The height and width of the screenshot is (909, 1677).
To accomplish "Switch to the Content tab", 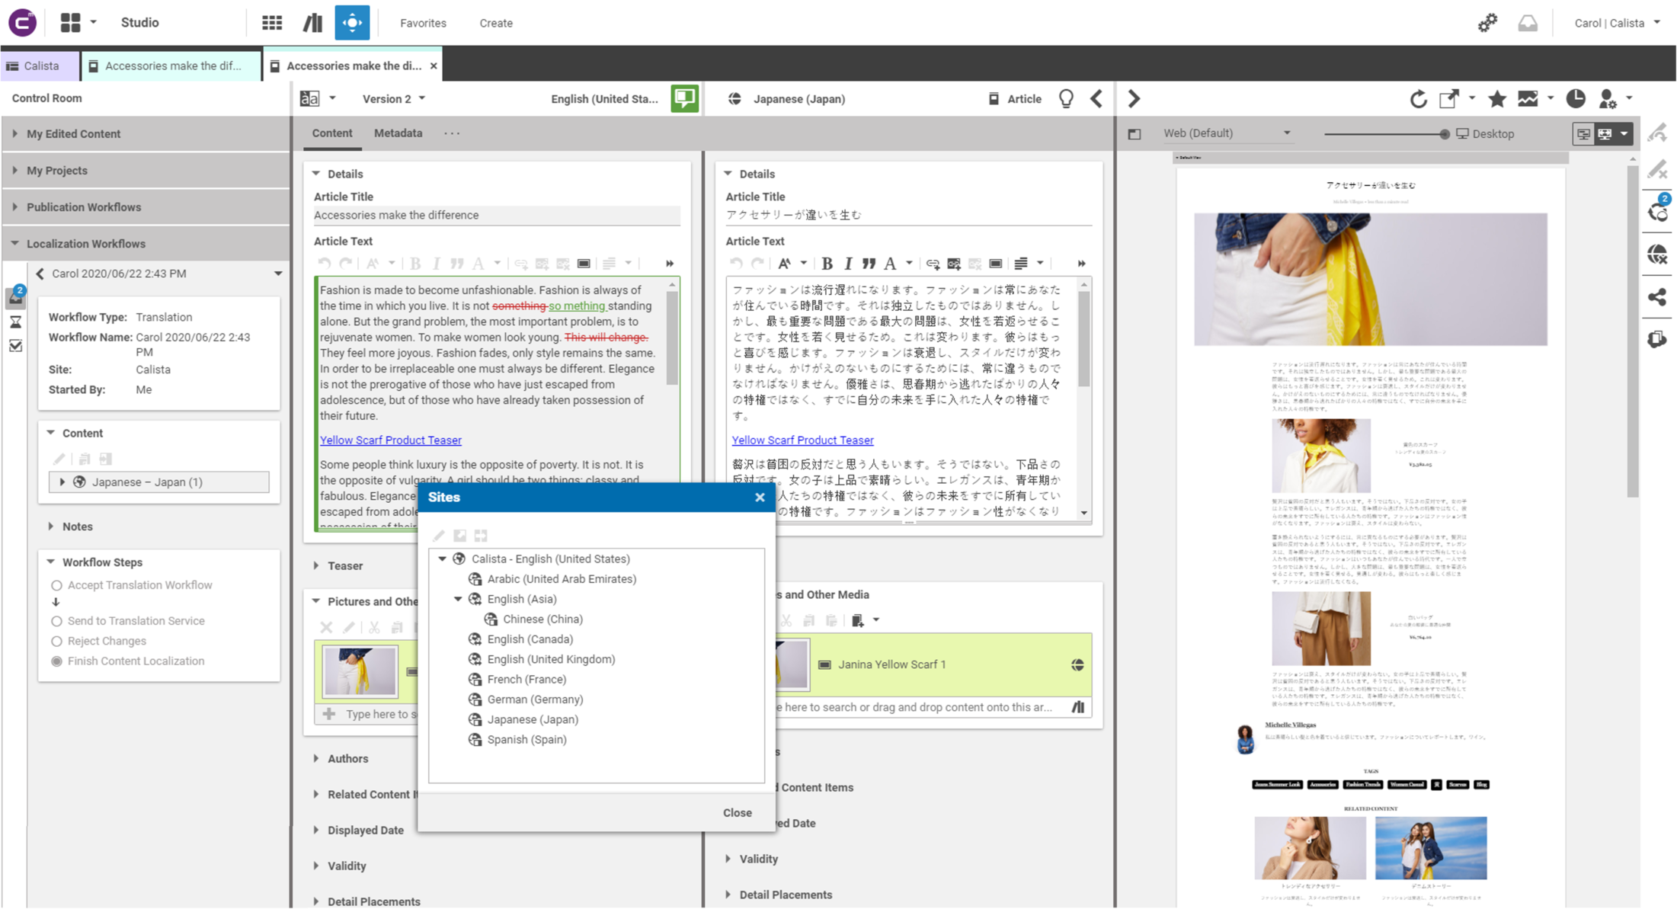I will coord(332,133).
